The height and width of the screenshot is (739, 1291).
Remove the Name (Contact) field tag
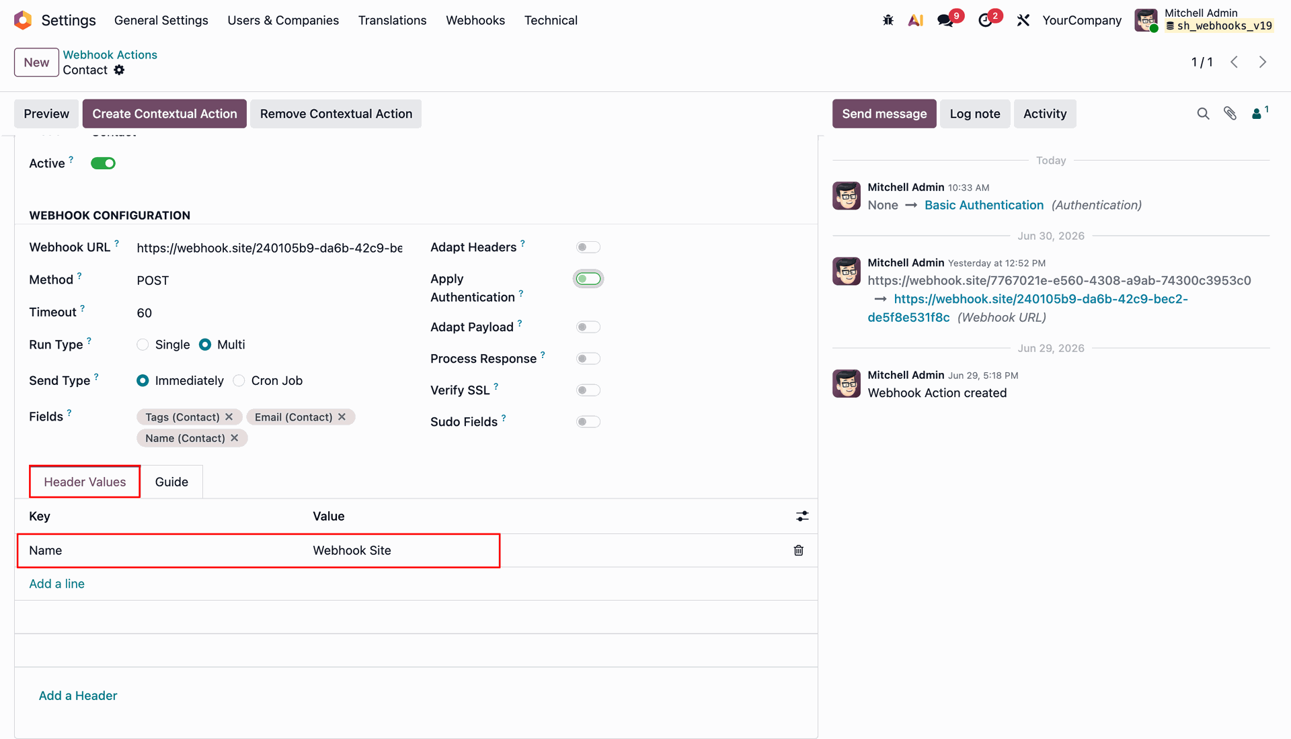tap(235, 438)
